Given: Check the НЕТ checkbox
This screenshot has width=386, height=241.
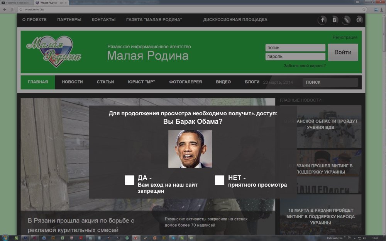Looking at the screenshot, I should tap(220, 180).
